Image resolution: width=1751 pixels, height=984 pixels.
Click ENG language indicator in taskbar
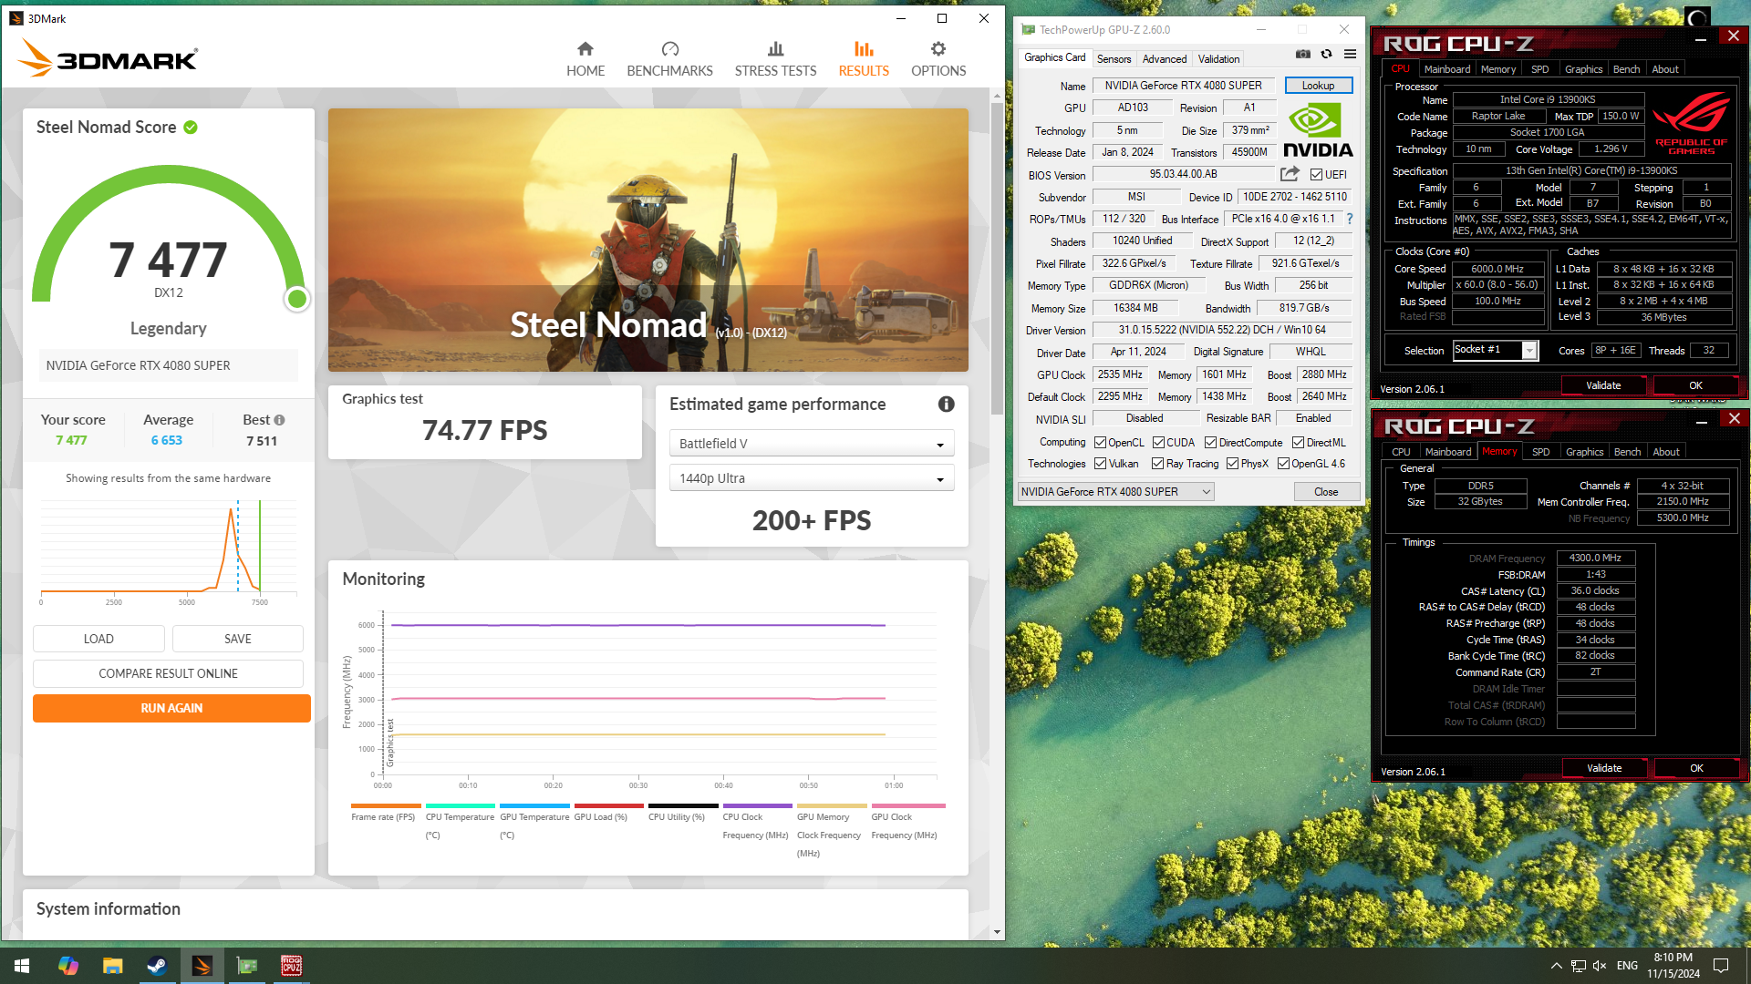pos(1627,966)
